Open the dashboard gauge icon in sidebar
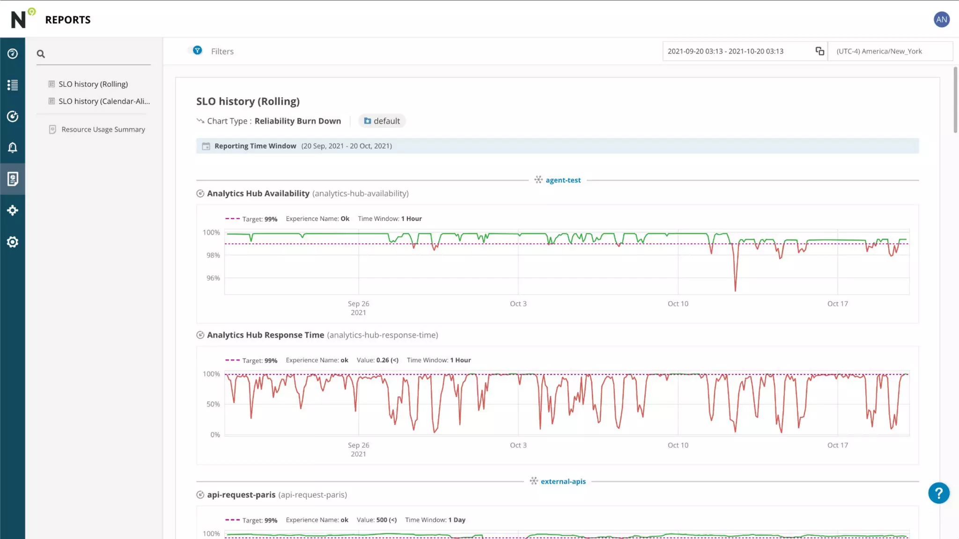The image size is (959, 539). 13,54
